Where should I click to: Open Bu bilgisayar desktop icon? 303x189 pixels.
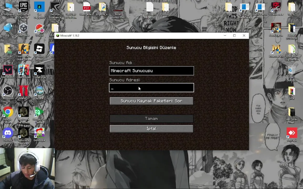point(8,9)
